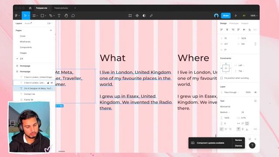279x157 pixels.
Task: Click the Align top icon
Action: [238, 30]
